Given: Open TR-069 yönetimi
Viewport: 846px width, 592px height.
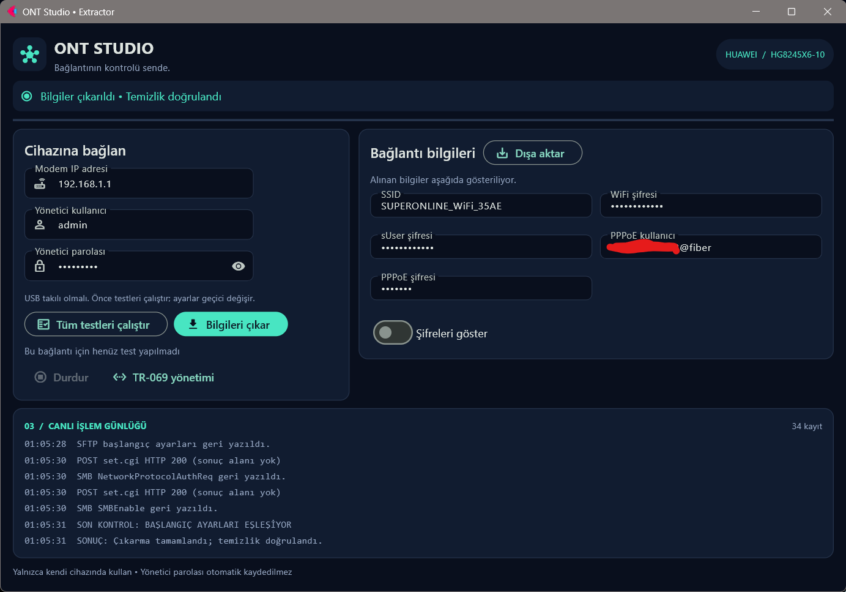Looking at the screenshot, I should [x=164, y=377].
